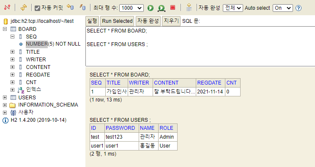Click the Commit icon
315x167 pixels.
tap(82, 8)
